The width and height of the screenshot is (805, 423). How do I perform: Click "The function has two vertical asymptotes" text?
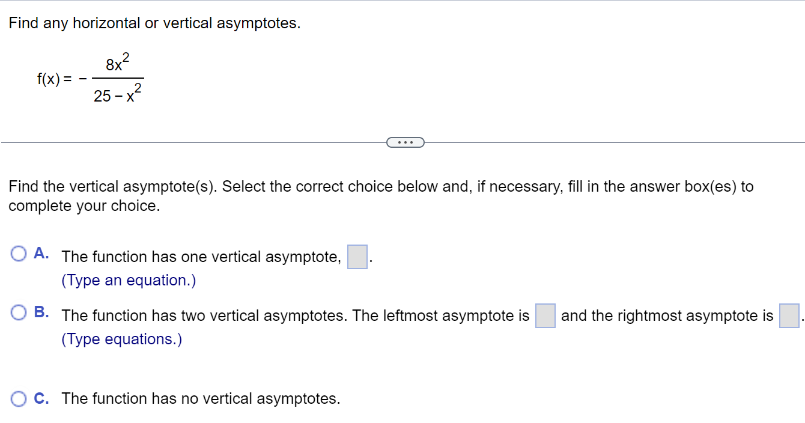204,315
